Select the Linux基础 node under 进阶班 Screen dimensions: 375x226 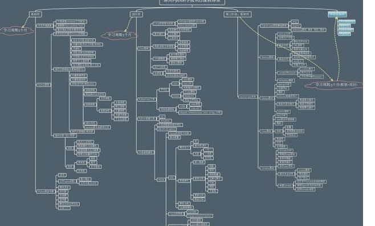point(144,48)
